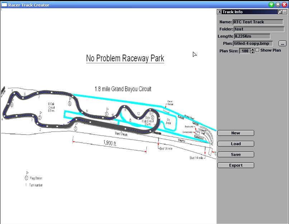Close the Track Info panel with X

[219, 12]
